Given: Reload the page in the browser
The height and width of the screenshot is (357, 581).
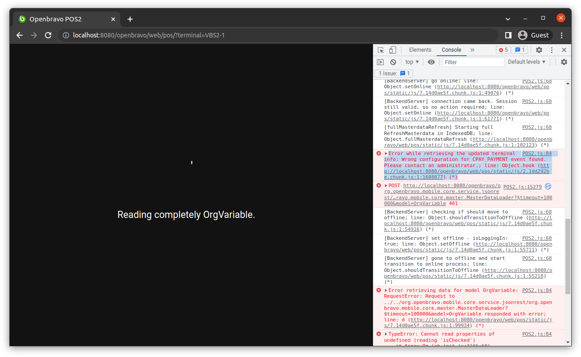Looking at the screenshot, I should click(48, 35).
